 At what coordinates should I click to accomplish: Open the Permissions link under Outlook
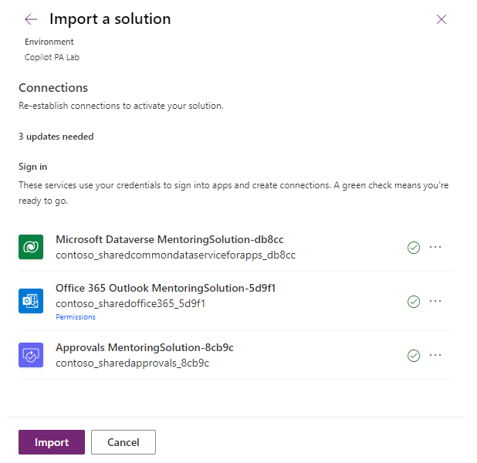tap(76, 317)
